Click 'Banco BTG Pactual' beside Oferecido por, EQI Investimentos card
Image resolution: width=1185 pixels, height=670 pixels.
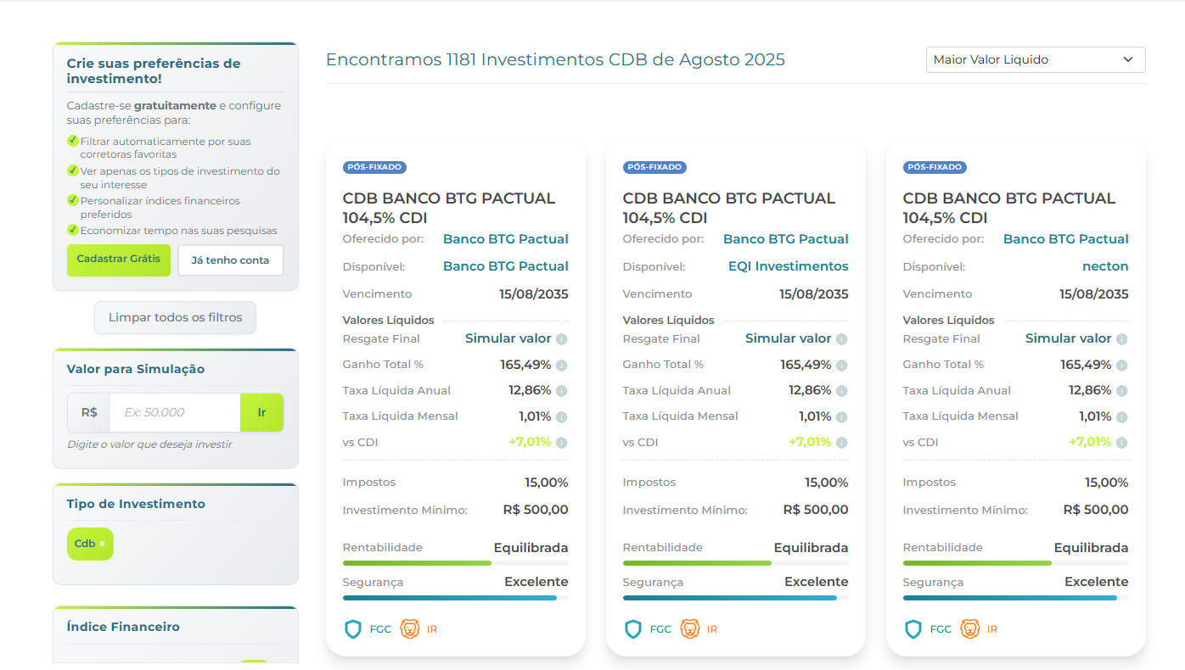786,239
